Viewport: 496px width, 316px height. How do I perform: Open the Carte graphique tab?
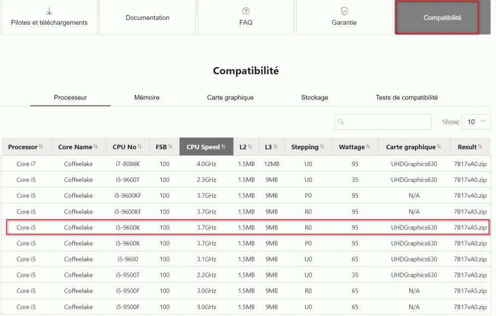(x=230, y=98)
